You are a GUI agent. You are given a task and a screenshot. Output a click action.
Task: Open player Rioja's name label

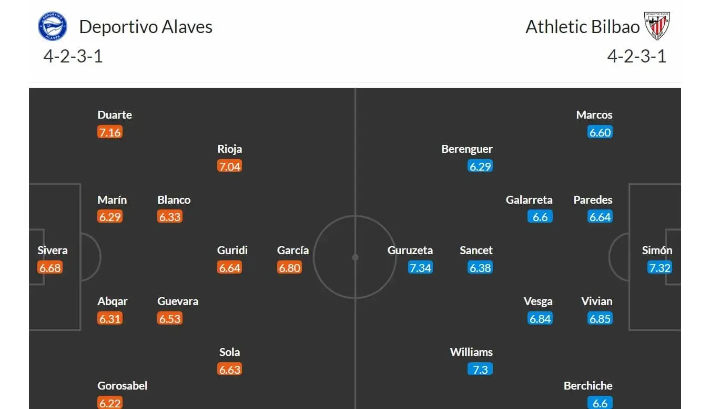[x=230, y=149]
